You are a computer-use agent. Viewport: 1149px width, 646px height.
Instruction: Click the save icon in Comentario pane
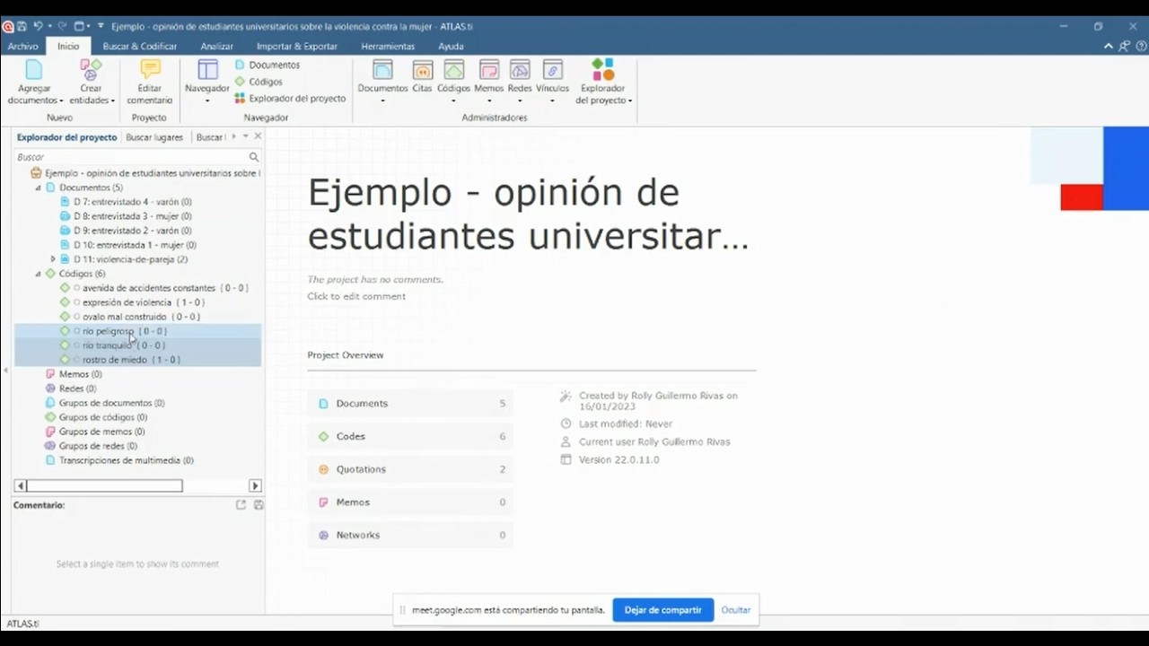[259, 505]
